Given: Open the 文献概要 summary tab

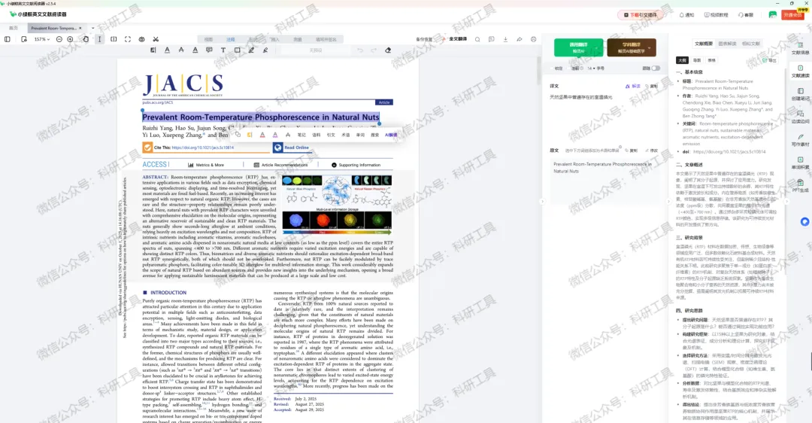Looking at the screenshot, I should pyautogui.click(x=703, y=44).
